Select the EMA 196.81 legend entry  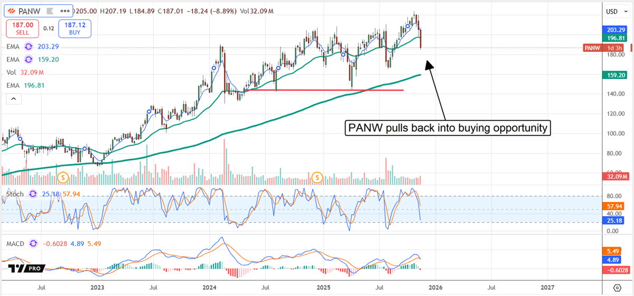point(26,85)
